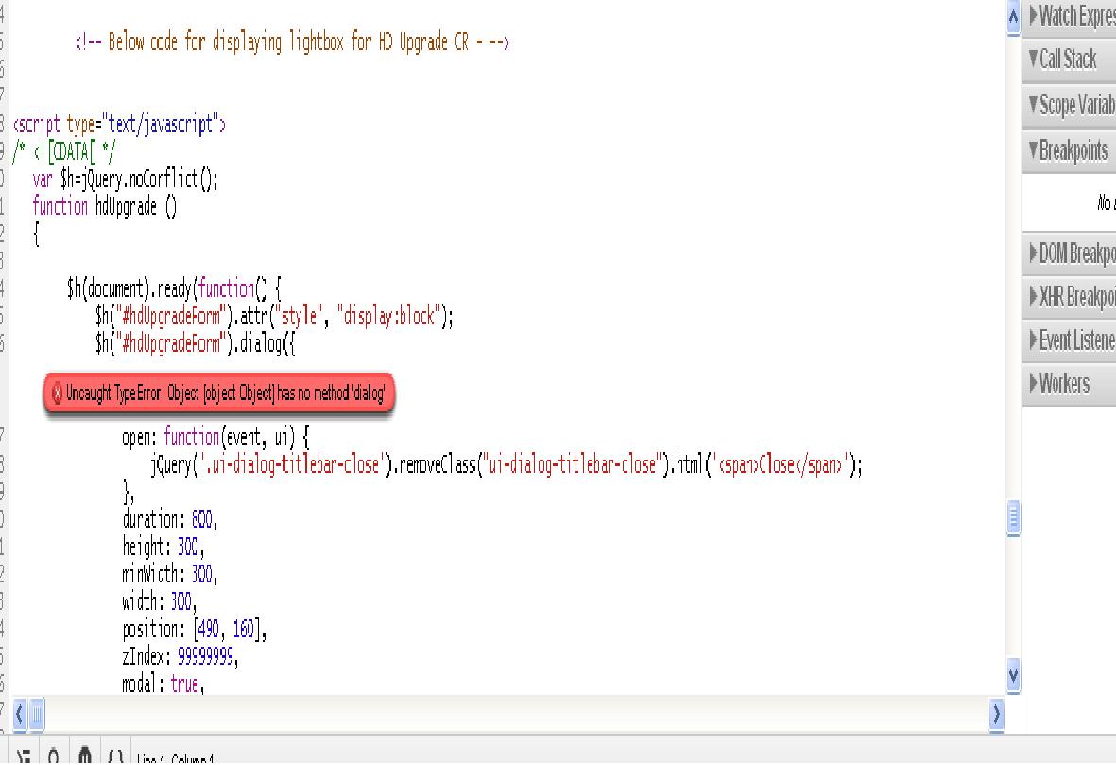Click the vertical scrollbar thumb in code pane
This screenshot has width=1116, height=765.
1014,518
